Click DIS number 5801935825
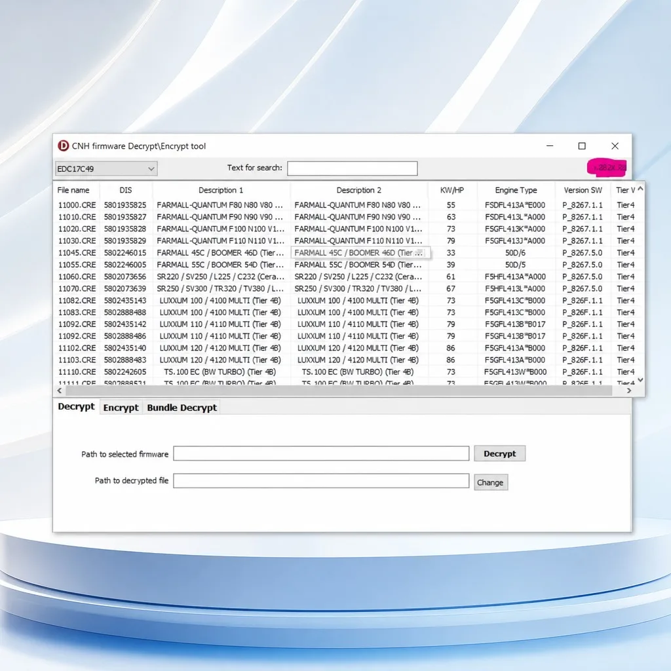 click(x=125, y=205)
